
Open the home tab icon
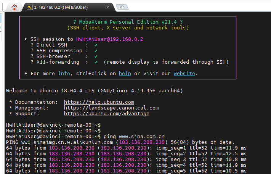pyautogui.click(x=14, y=7)
